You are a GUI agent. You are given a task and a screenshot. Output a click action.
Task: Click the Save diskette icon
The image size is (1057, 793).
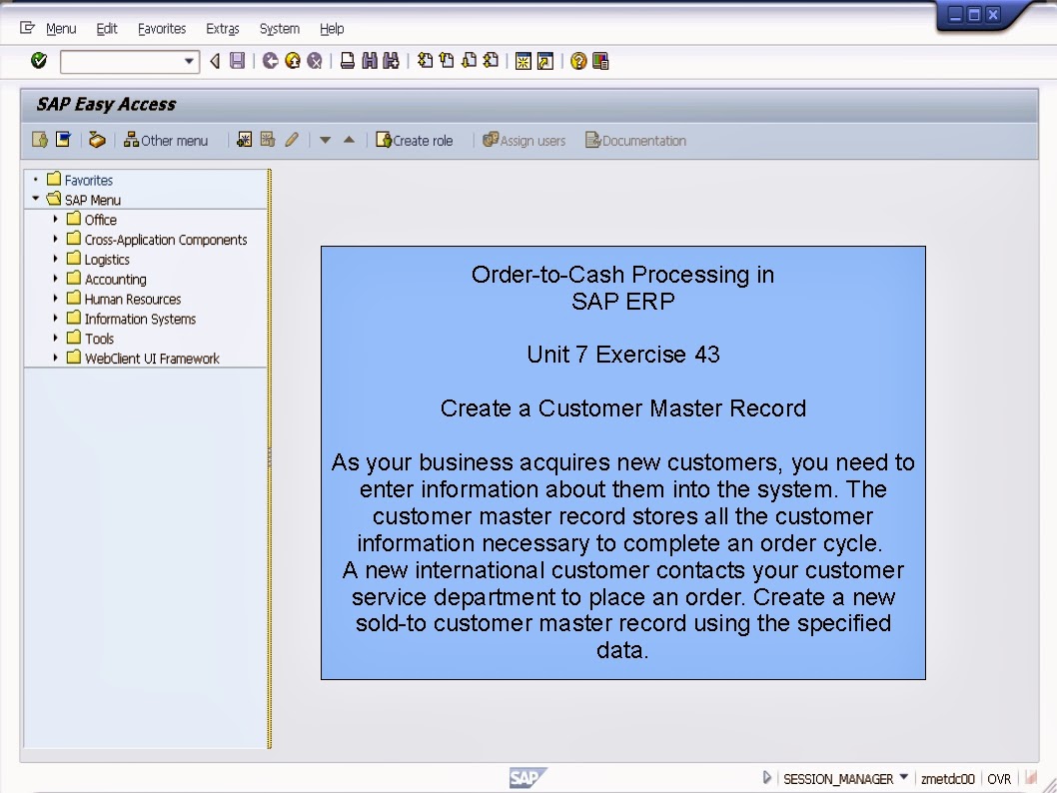click(238, 61)
